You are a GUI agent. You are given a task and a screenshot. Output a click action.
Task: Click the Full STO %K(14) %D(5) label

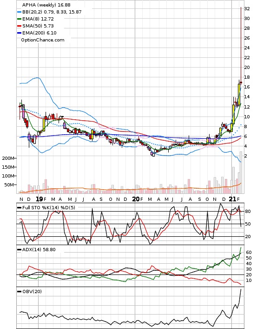[x=48, y=207]
